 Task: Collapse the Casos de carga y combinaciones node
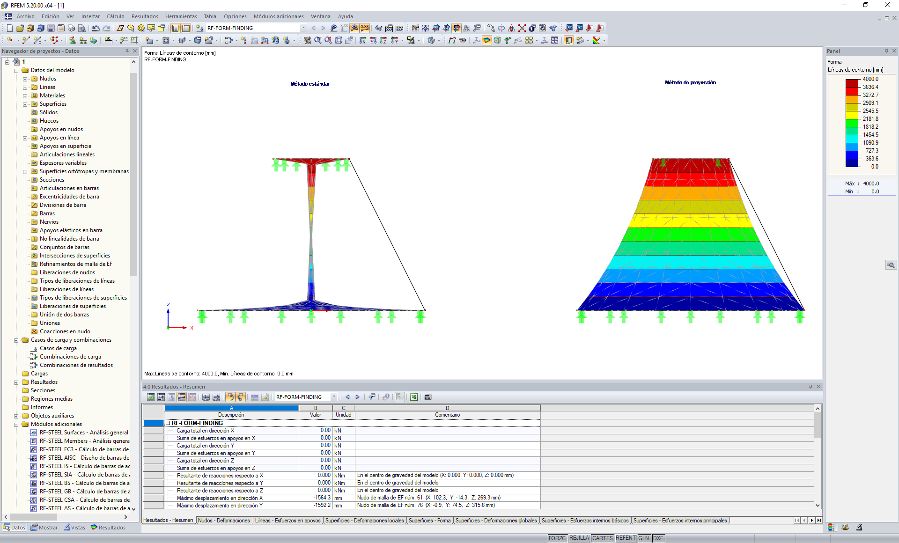point(16,340)
